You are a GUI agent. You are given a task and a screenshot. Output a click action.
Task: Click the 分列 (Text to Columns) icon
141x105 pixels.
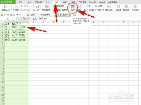click(73, 7)
